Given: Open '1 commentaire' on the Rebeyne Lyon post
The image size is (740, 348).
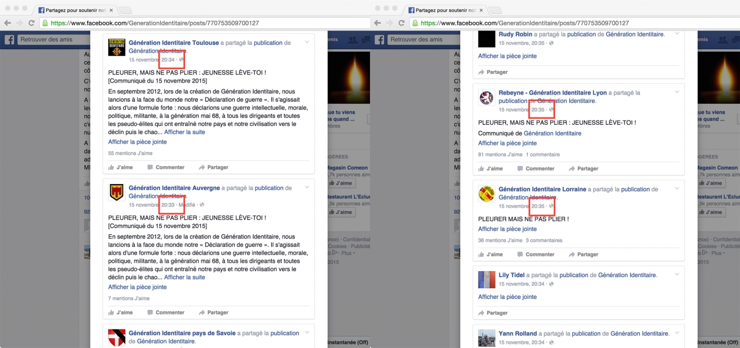Looking at the screenshot, I should (542, 155).
